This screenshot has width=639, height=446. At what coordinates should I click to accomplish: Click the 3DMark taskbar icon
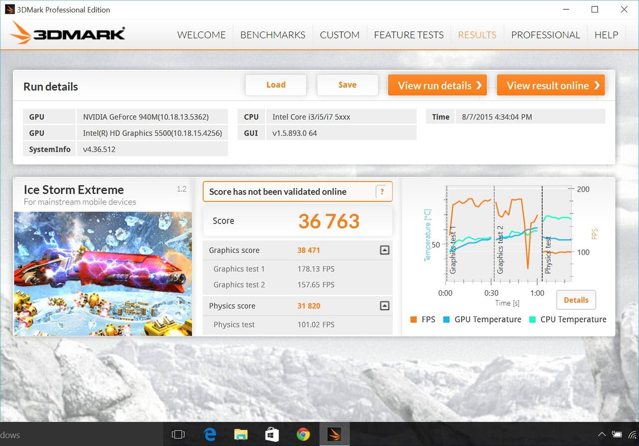(334, 435)
